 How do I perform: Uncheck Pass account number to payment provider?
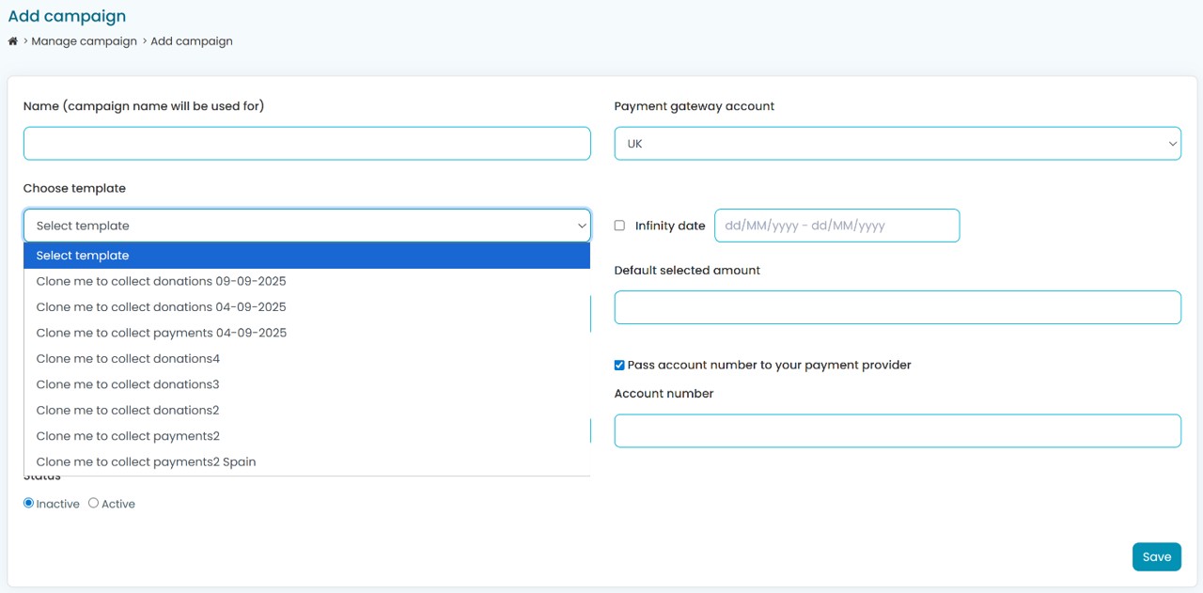[x=619, y=365]
